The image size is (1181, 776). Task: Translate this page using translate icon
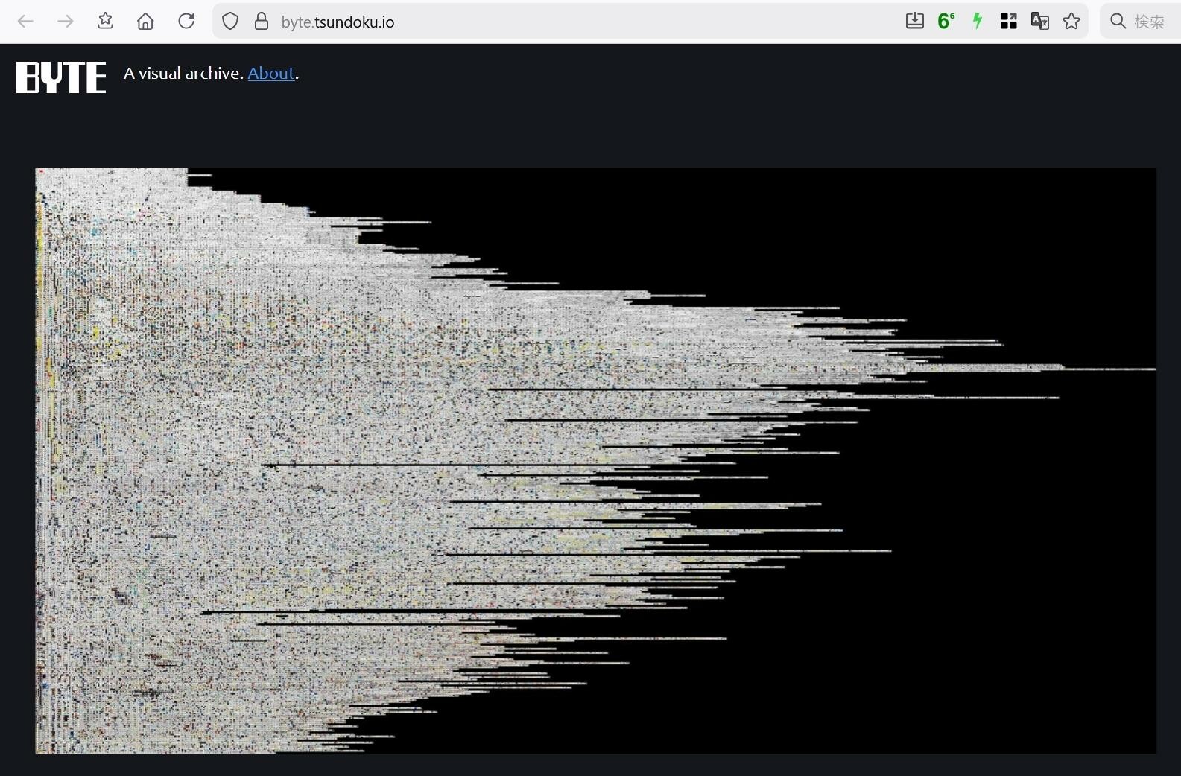click(1039, 22)
